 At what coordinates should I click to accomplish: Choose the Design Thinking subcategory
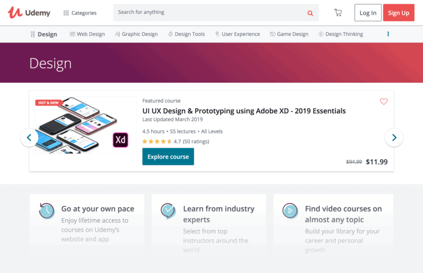(341, 34)
